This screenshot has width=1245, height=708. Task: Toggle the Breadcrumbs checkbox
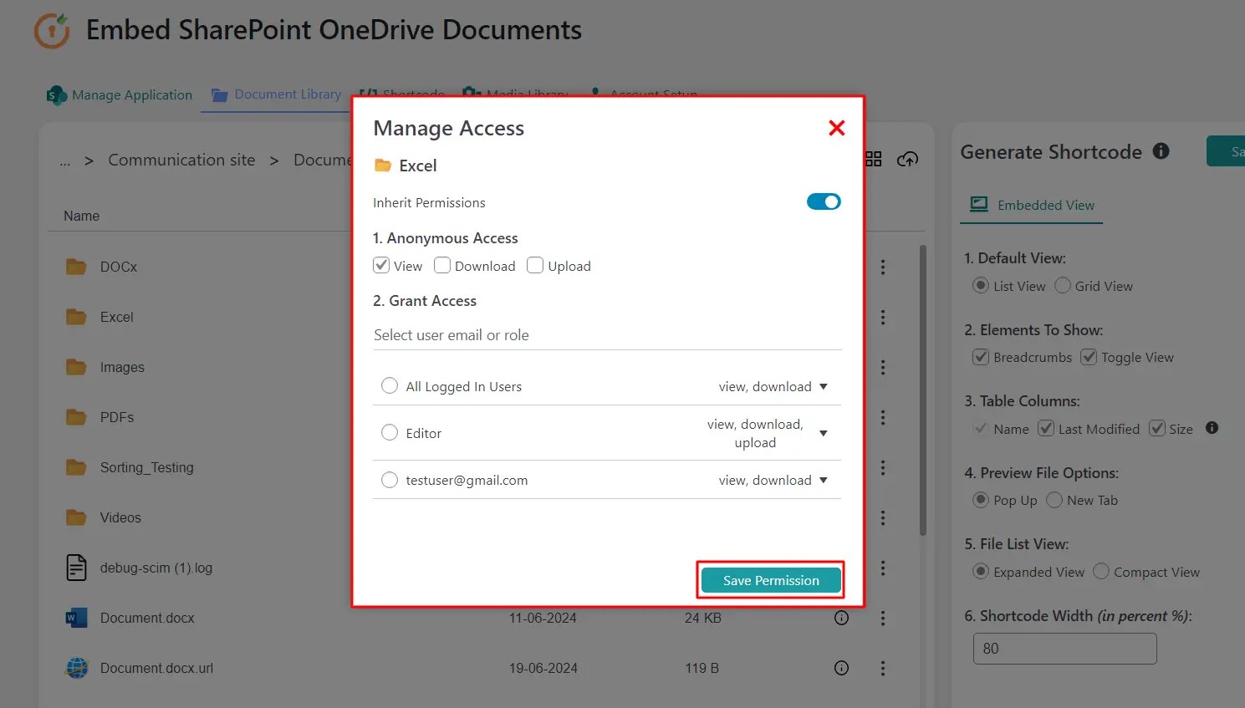tap(981, 357)
